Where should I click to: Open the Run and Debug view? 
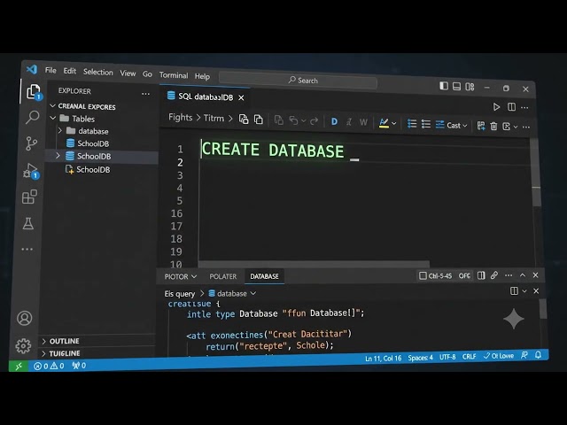(30, 171)
